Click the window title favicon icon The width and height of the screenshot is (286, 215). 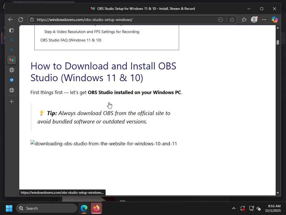93,9
